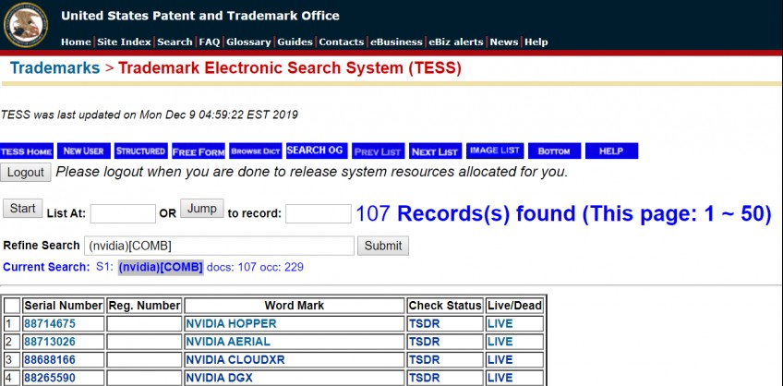Jump to Bottom button

tap(554, 151)
